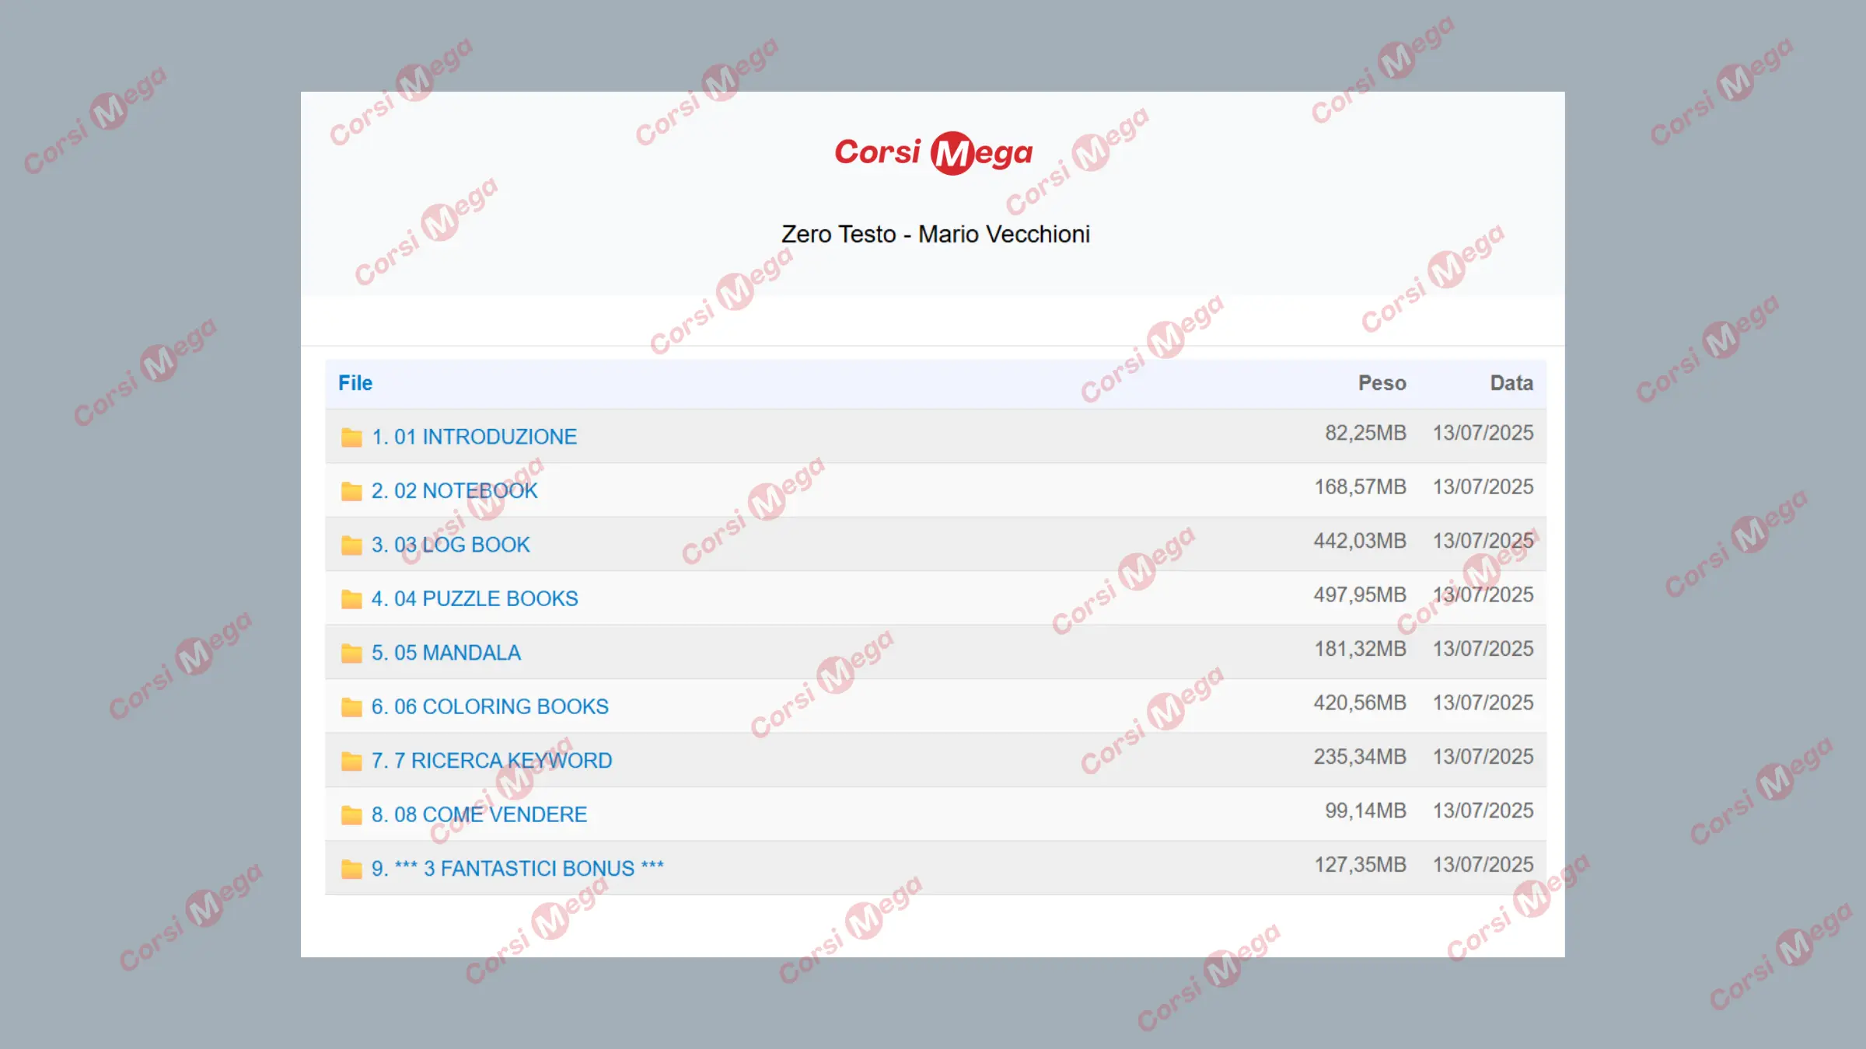Click the File column header
The height and width of the screenshot is (1049, 1866).
click(355, 383)
